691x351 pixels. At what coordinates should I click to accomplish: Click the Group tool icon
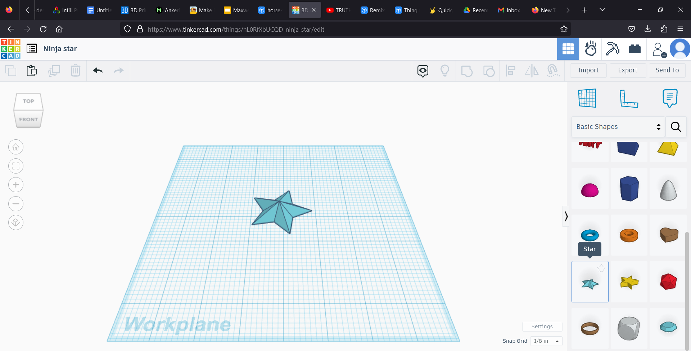tap(467, 71)
